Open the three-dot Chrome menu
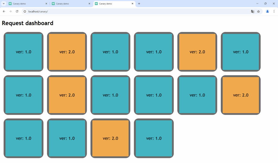The width and height of the screenshot is (278, 163). point(274,11)
